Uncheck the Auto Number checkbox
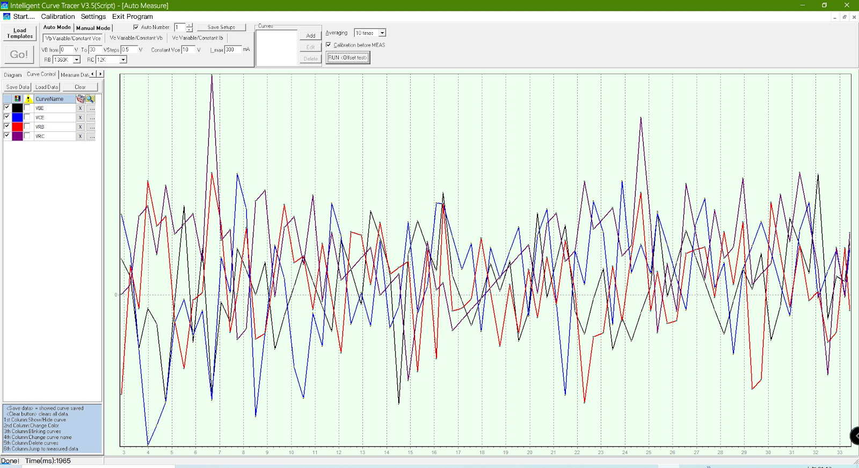Viewport: 859px width, 468px height. 136,27
